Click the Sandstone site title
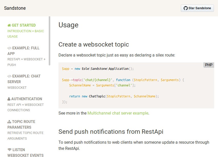This screenshot has height=157, width=218. pos(15,8)
